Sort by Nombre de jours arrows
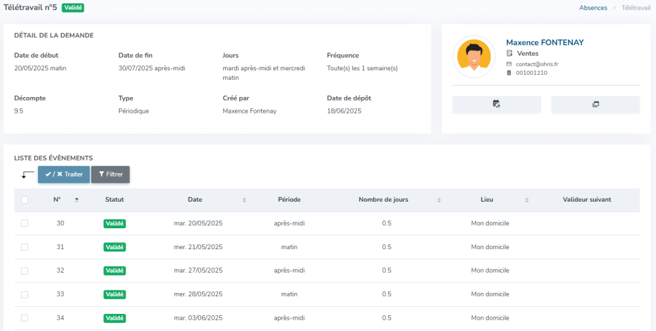Viewport: 656px width, 331px height. (439, 200)
